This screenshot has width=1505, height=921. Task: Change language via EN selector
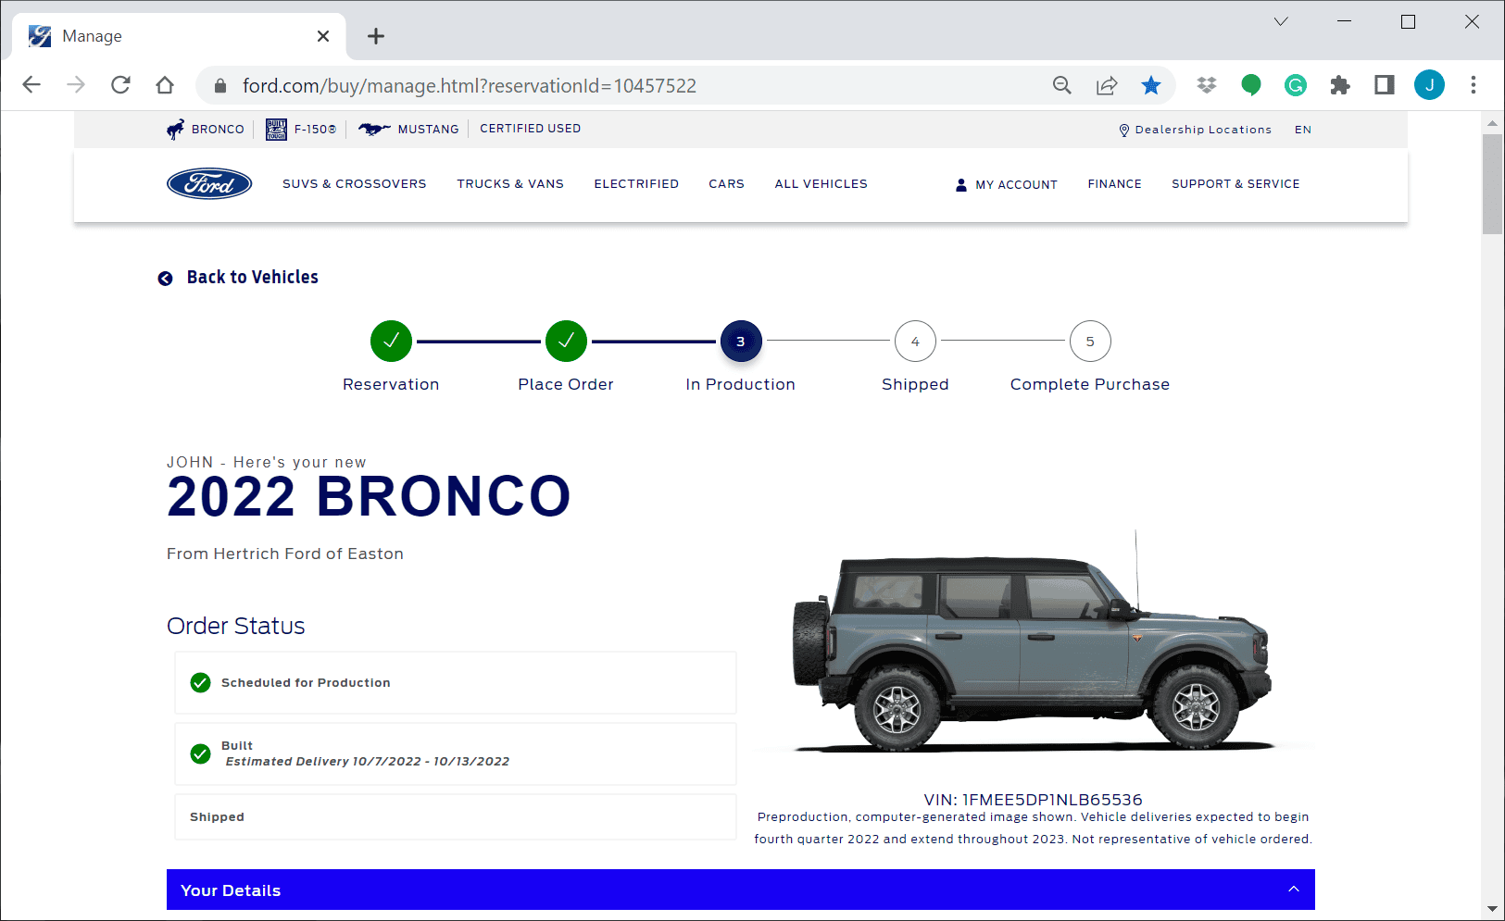click(x=1303, y=130)
